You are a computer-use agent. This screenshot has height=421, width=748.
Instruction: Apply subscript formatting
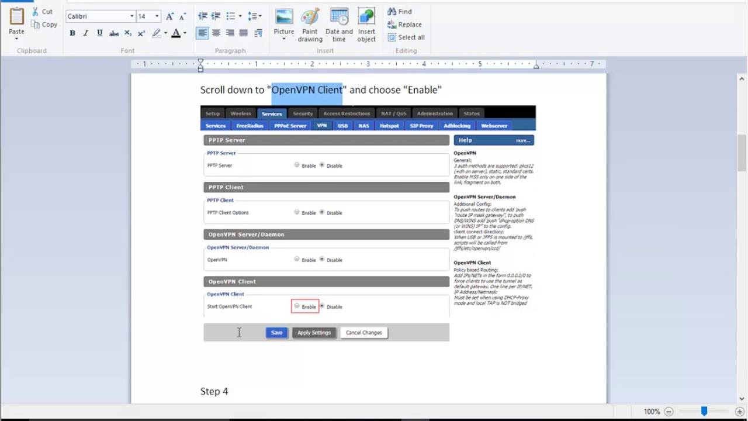click(128, 33)
